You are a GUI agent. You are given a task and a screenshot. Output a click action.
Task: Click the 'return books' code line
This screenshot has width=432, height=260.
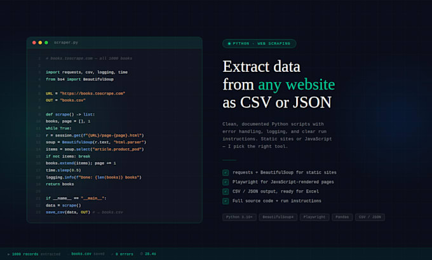(60, 184)
